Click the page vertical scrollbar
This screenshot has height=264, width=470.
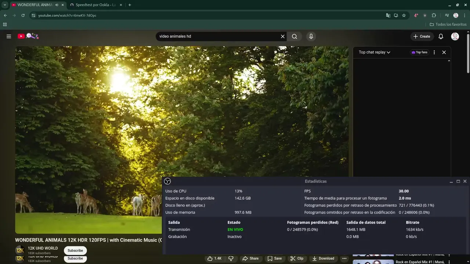pos(468,54)
